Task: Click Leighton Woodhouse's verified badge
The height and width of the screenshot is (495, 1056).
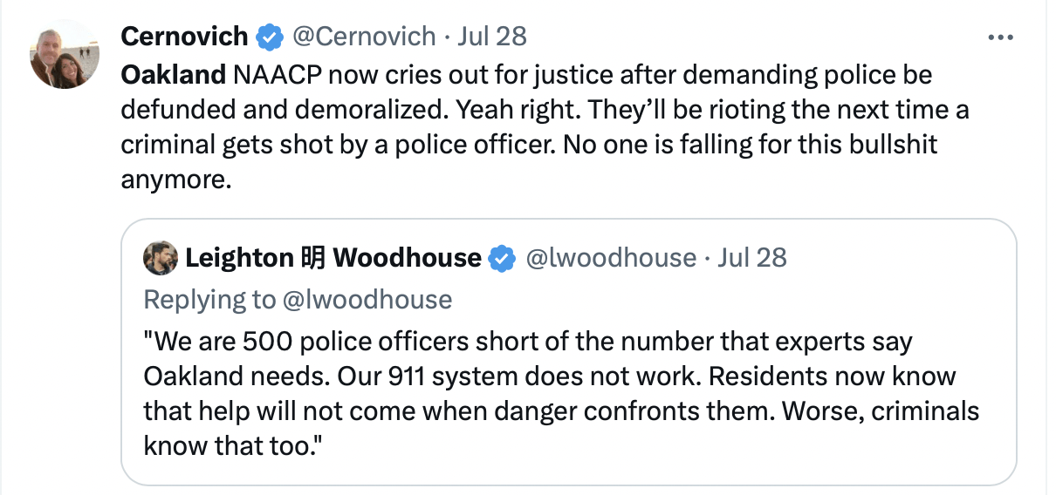Action: click(x=501, y=259)
